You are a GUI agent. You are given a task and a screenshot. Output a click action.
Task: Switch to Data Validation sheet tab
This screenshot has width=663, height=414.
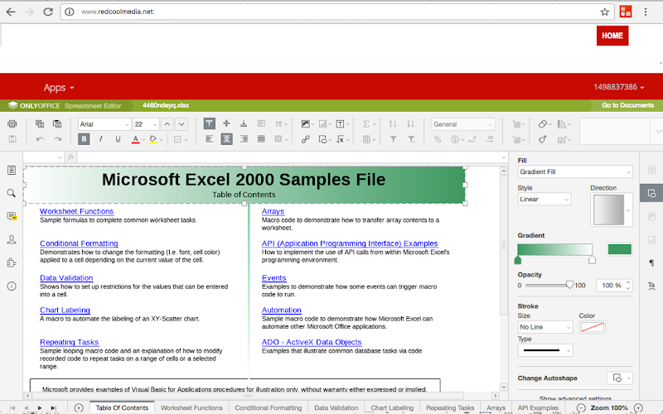click(x=336, y=407)
